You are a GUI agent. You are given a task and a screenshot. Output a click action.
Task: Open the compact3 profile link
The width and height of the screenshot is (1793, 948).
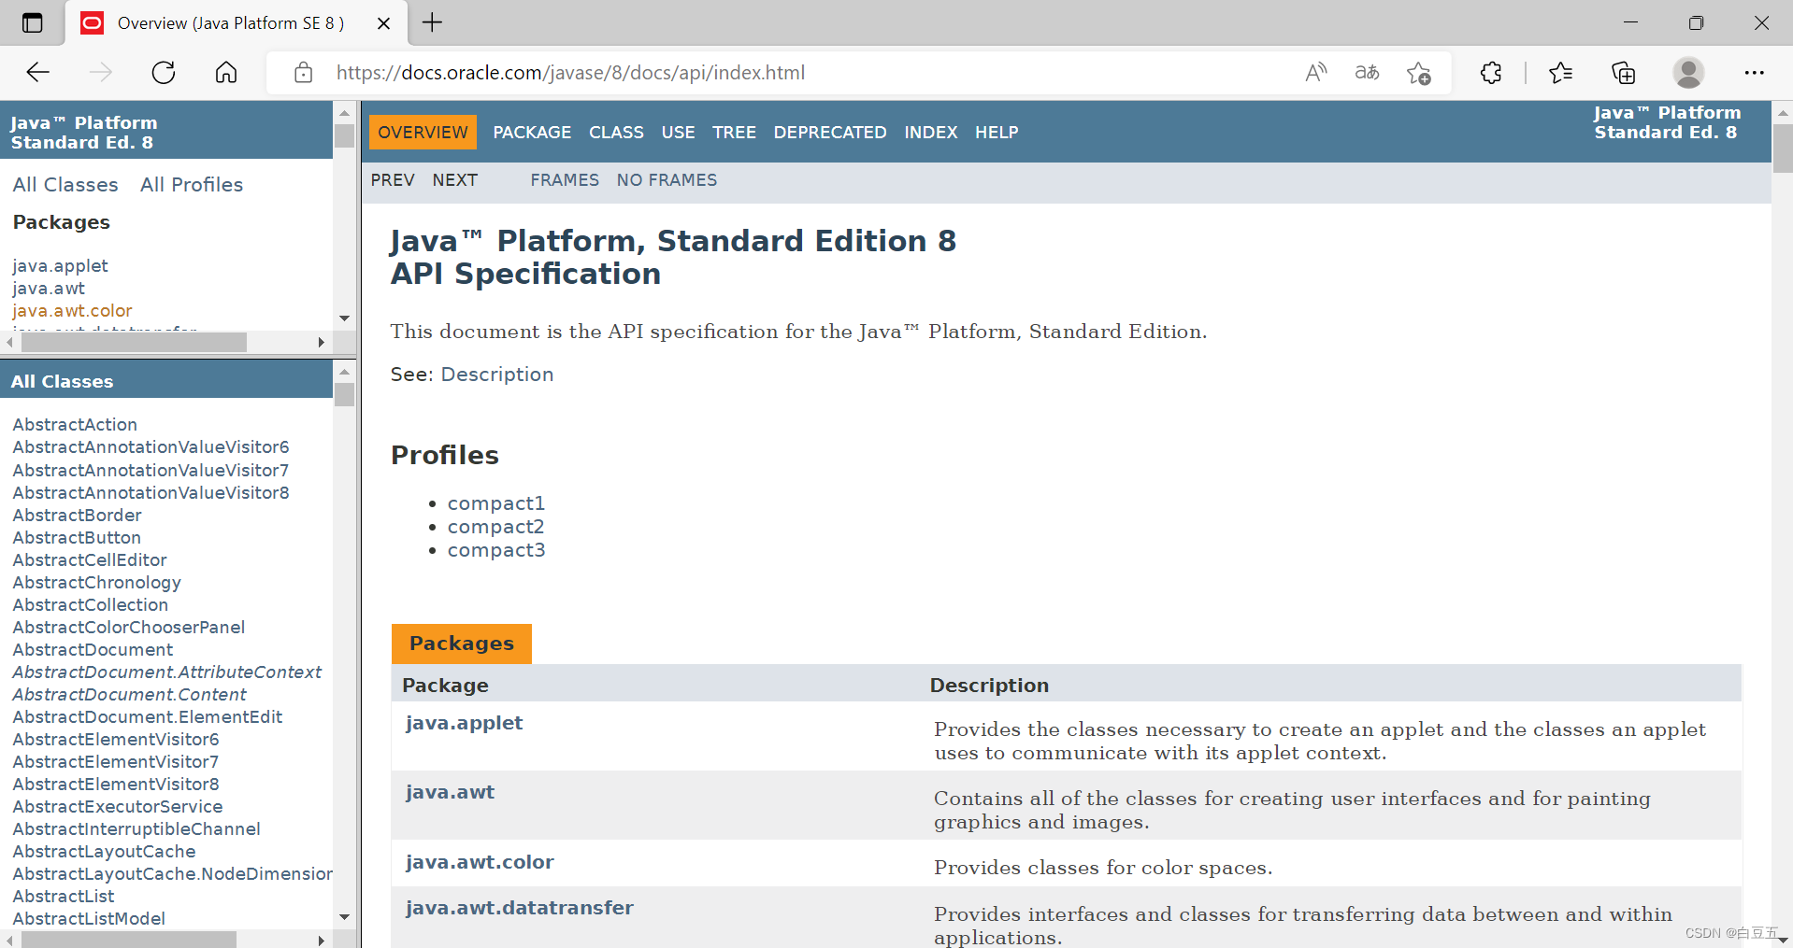pos(496,550)
